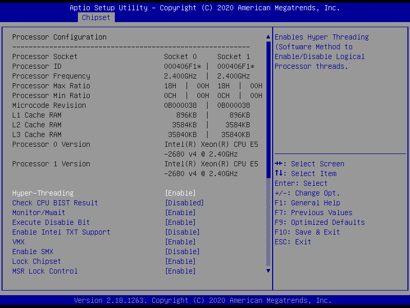
Task: Click Processor ID value 000406F1* for Socket 0
Action: [182, 66]
